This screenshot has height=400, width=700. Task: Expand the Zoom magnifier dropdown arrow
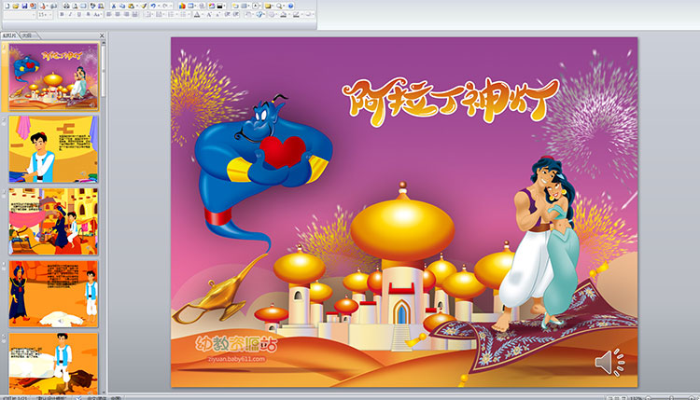click(284, 6)
